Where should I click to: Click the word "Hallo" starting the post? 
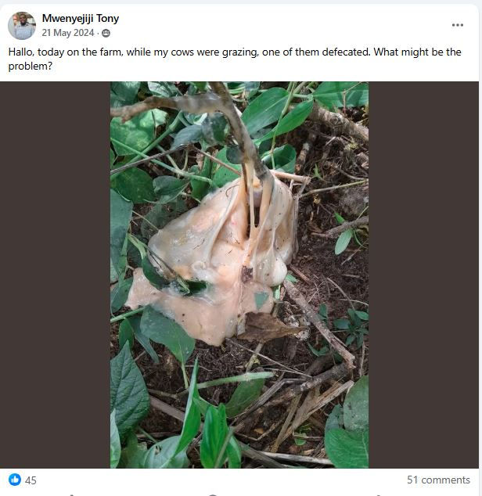tap(21, 52)
